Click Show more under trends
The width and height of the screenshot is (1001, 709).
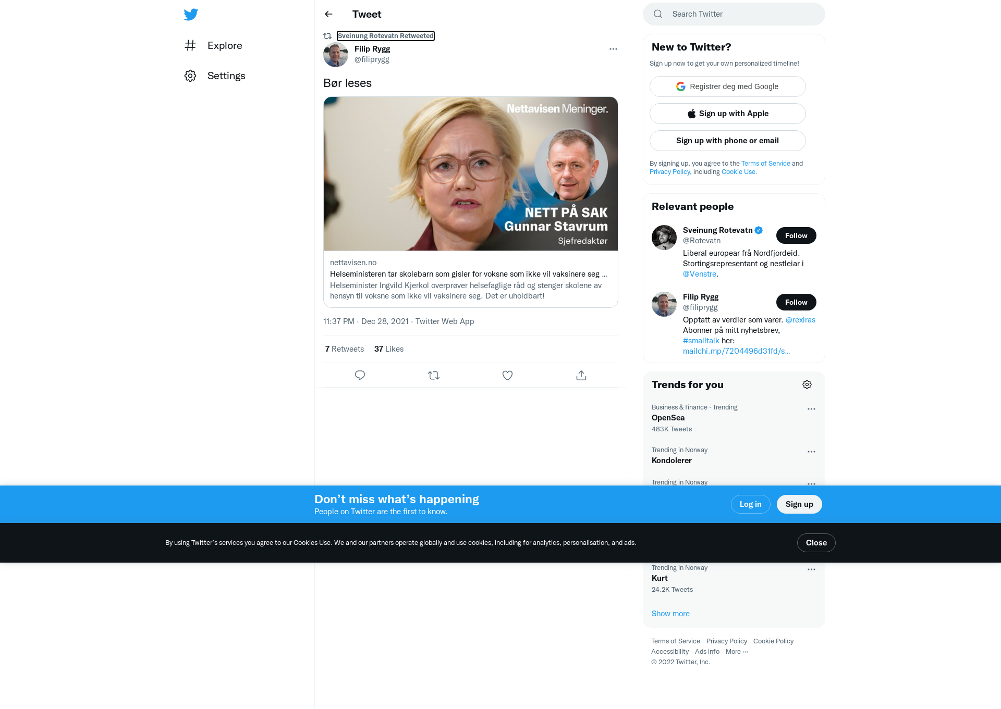click(x=670, y=614)
